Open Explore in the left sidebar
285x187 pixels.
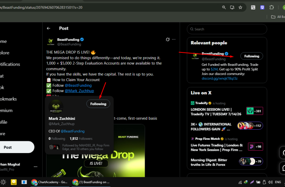(x=5, y=53)
